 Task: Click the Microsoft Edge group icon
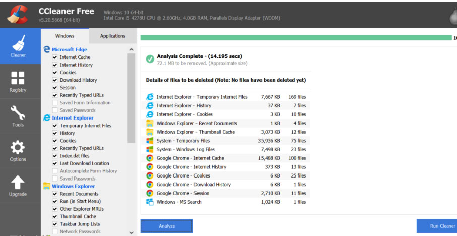click(x=47, y=49)
